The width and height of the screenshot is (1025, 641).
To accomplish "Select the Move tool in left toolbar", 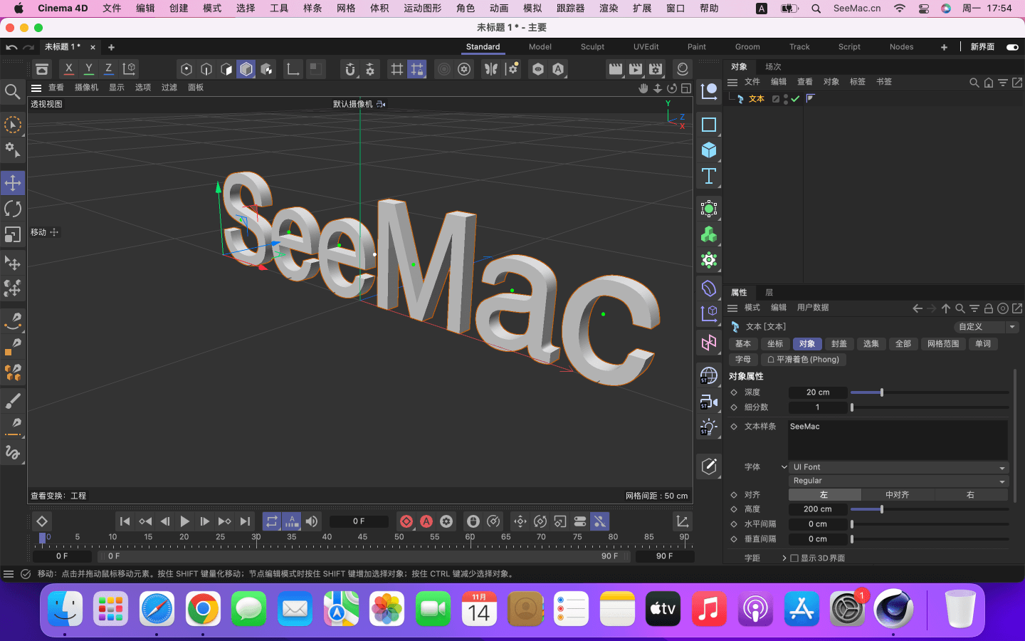I will coord(13,183).
